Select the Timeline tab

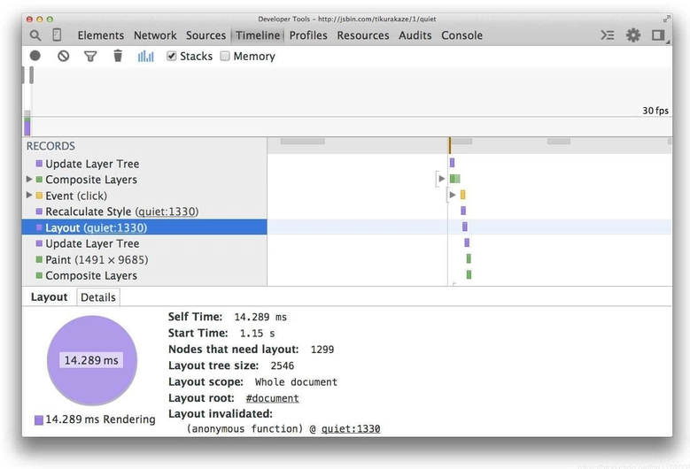pyautogui.click(x=258, y=35)
